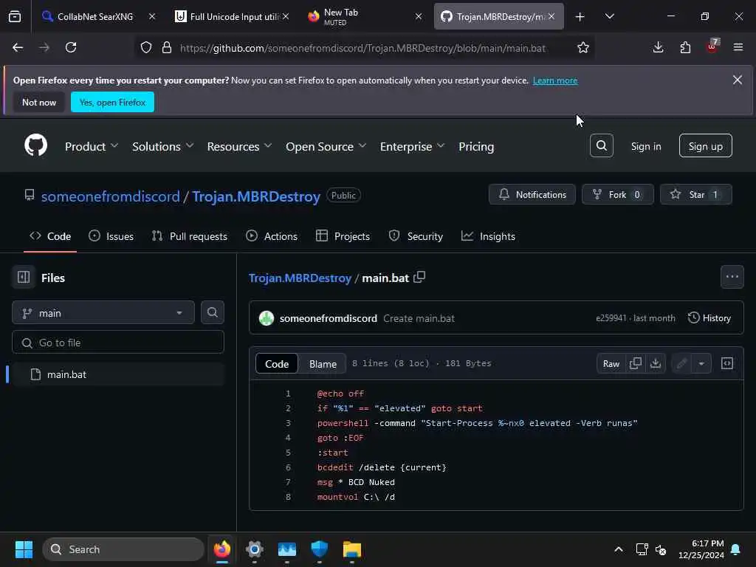Screen dimensions: 756x567
Task: Click the GitHub search magnifier button
Action: click(601, 145)
